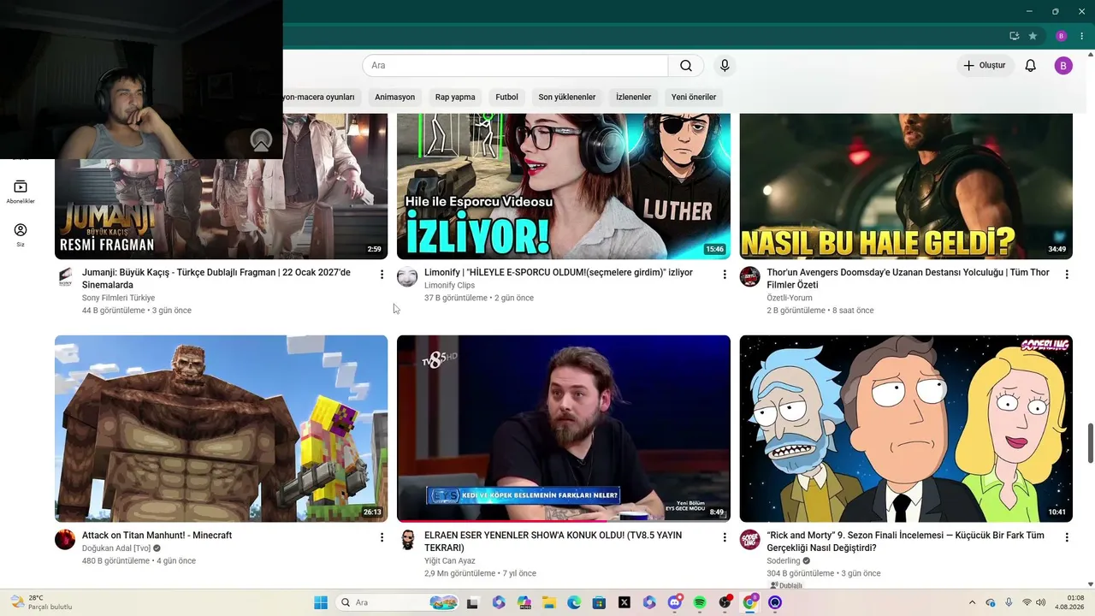Select the Son yüklenenler filter chip
This screenshot has height=616, width=1095.
567,97
